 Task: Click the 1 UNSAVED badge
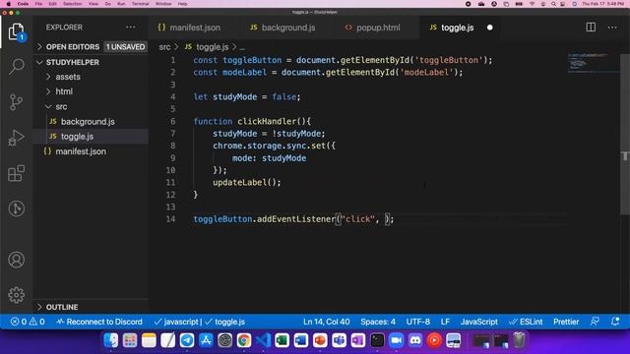coord(125,47)
